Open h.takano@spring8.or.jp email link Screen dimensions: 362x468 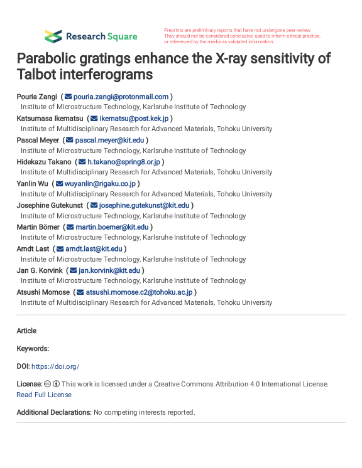124,162
